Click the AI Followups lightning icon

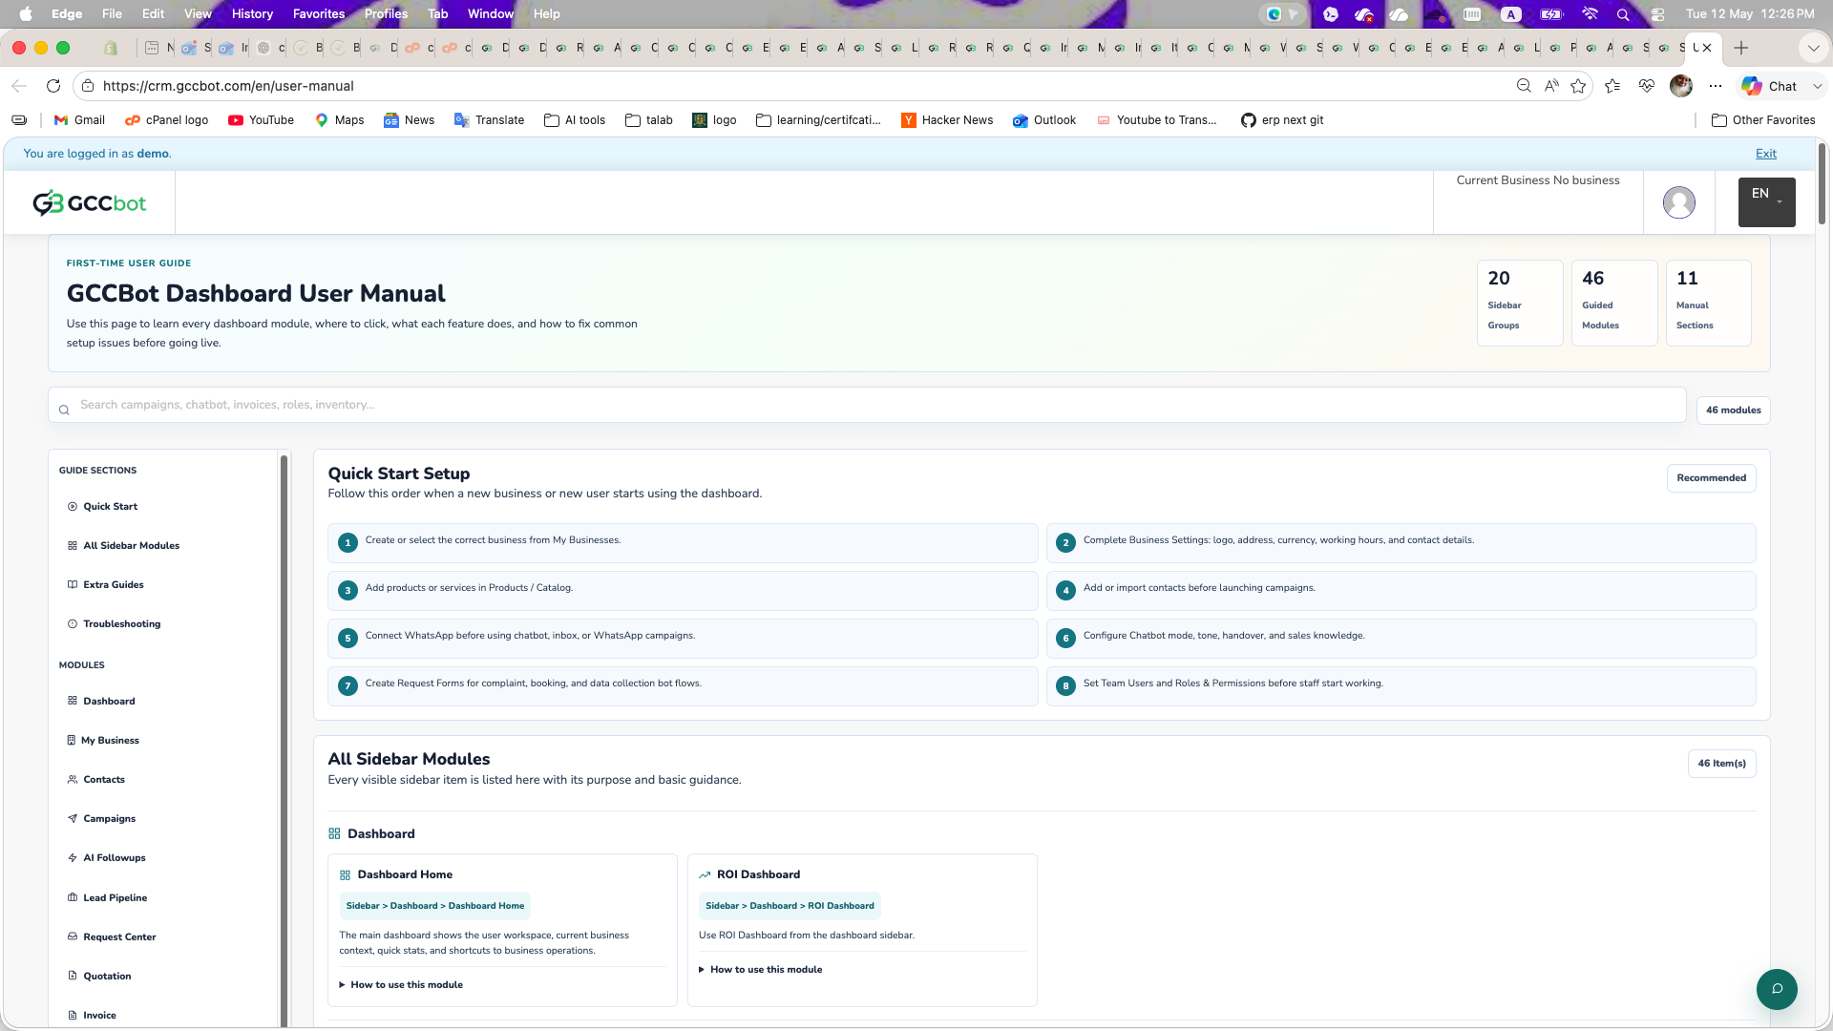point(73,857)
